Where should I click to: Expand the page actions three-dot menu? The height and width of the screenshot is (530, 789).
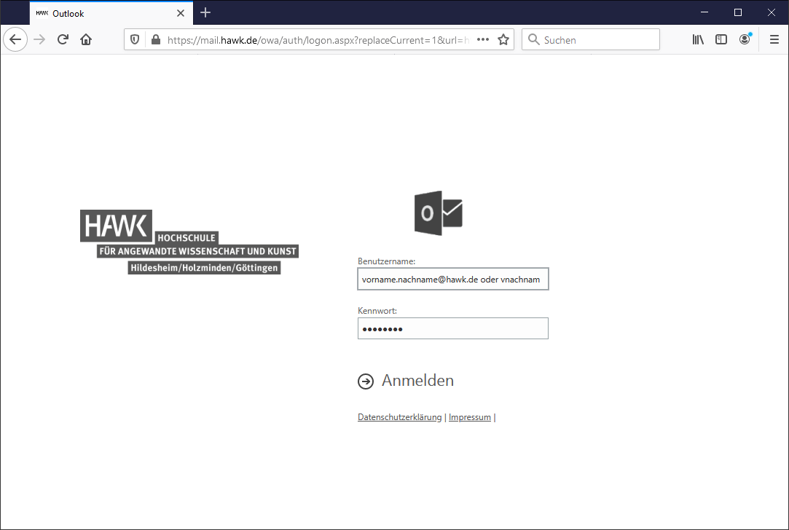(x=482, y=40)
